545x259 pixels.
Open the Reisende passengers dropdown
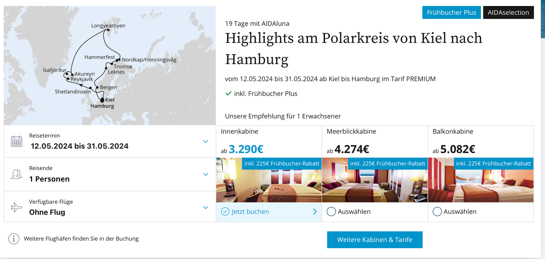206,174
